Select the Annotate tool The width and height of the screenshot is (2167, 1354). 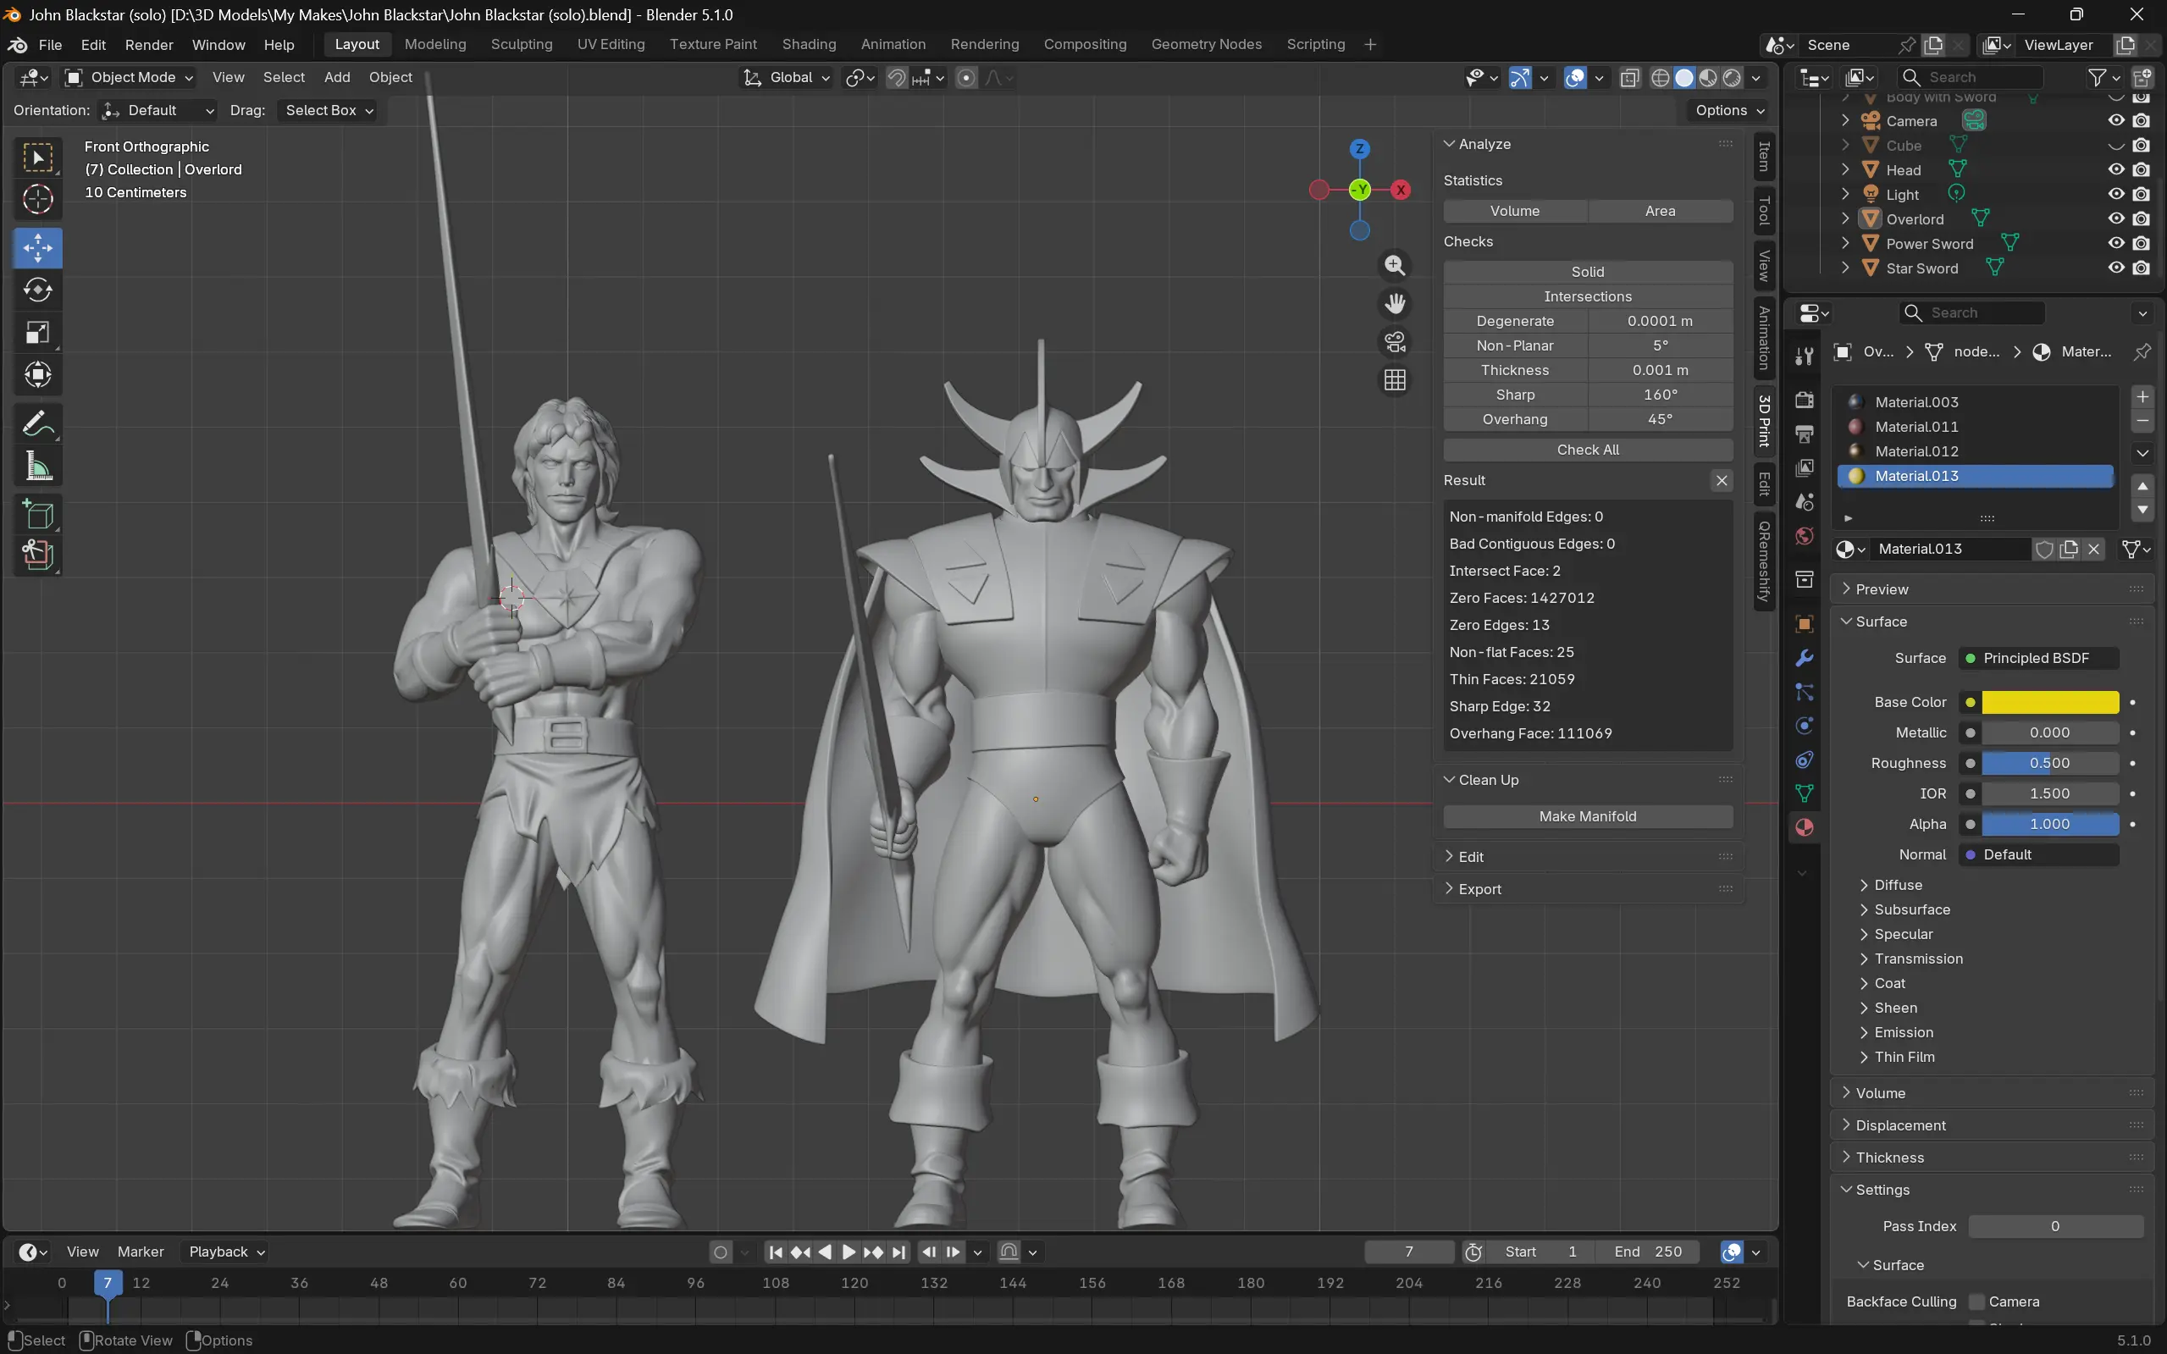(x=37, y=423)
